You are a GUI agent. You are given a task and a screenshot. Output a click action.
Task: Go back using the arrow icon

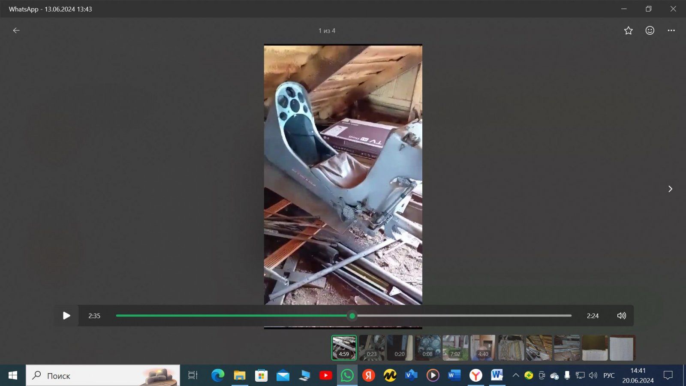pyautogui.click(x=16, y=30)
